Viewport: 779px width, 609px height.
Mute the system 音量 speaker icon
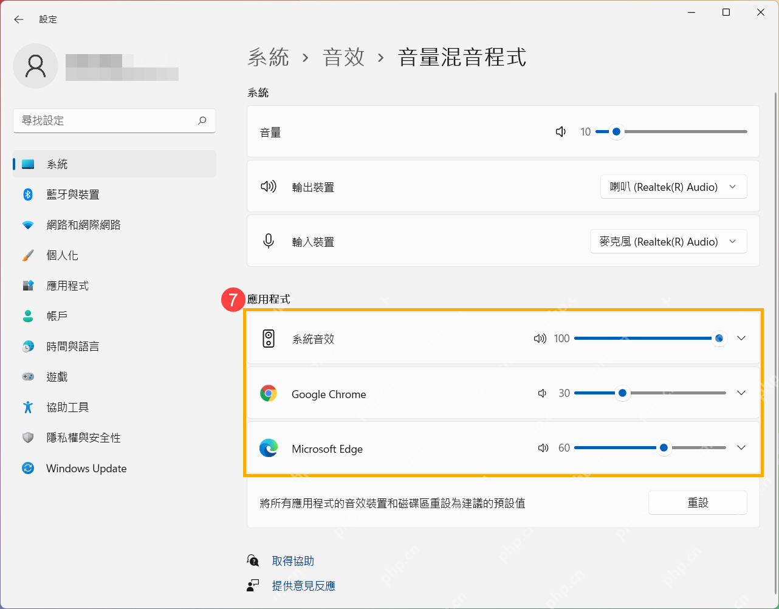click(561, 132)
